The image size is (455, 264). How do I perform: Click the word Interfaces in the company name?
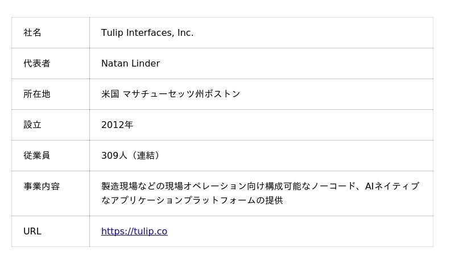pos(150,33)
